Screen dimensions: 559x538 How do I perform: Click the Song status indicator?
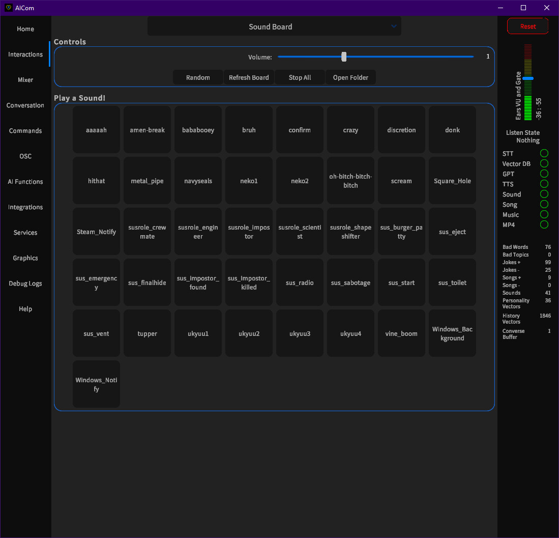[x=544, y=204]
